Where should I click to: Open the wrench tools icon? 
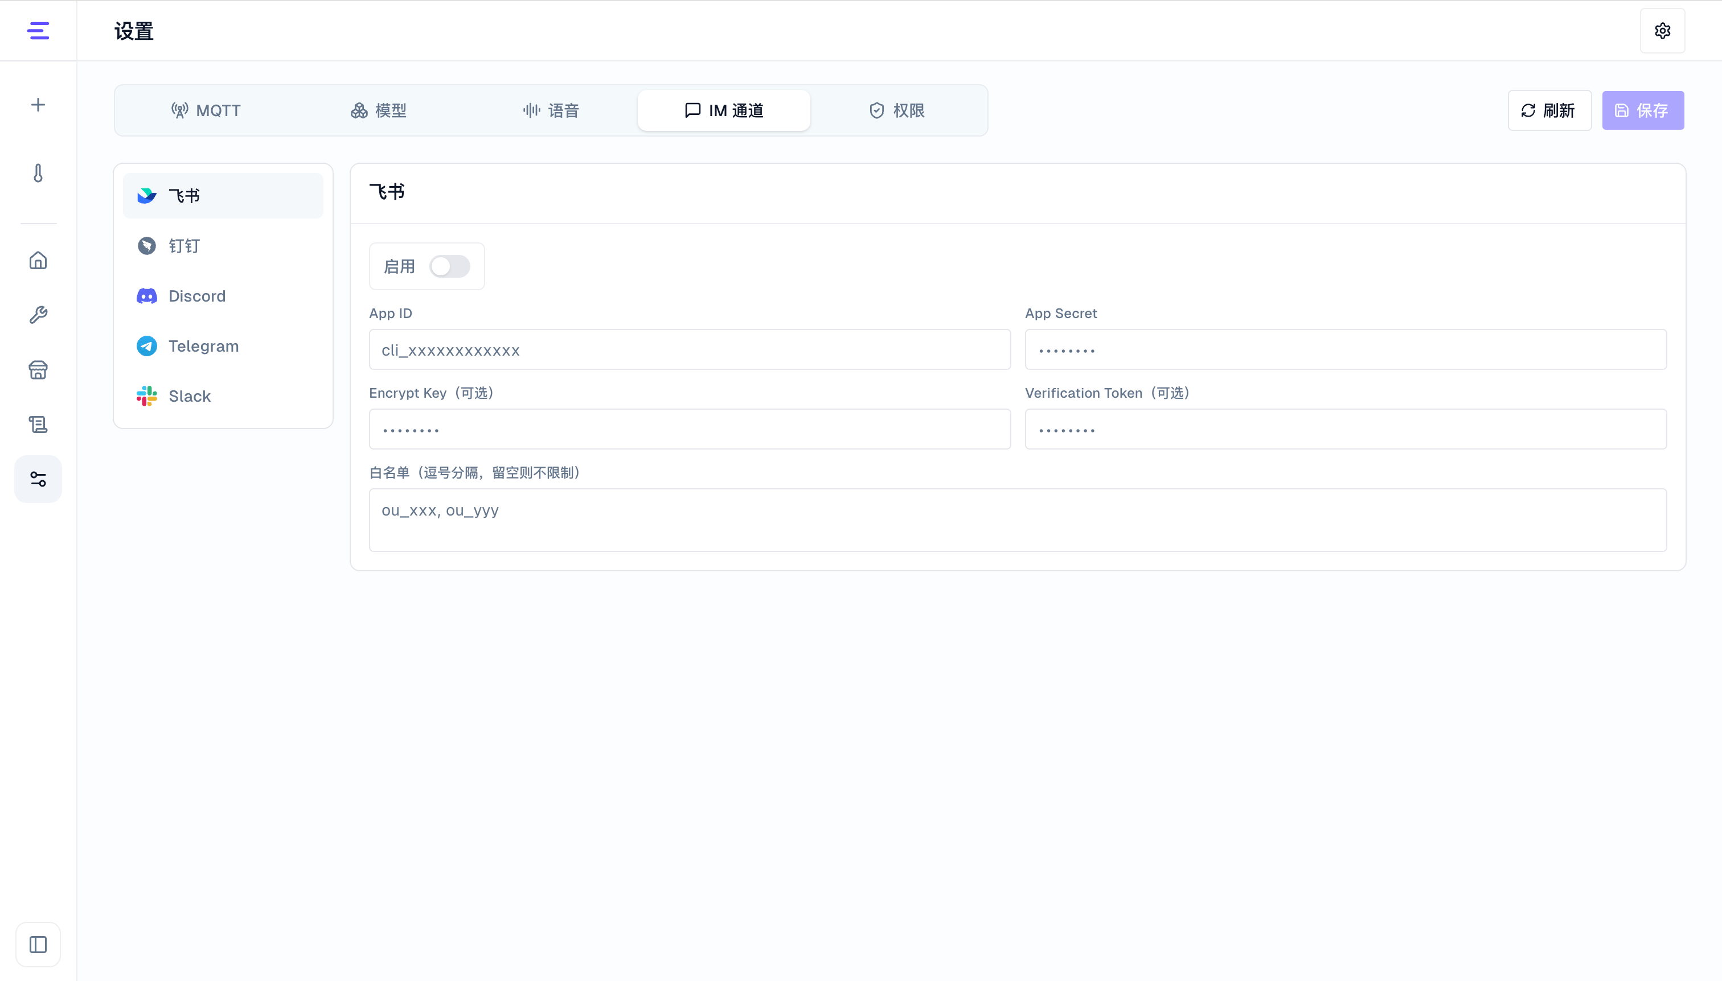[38, 315]
